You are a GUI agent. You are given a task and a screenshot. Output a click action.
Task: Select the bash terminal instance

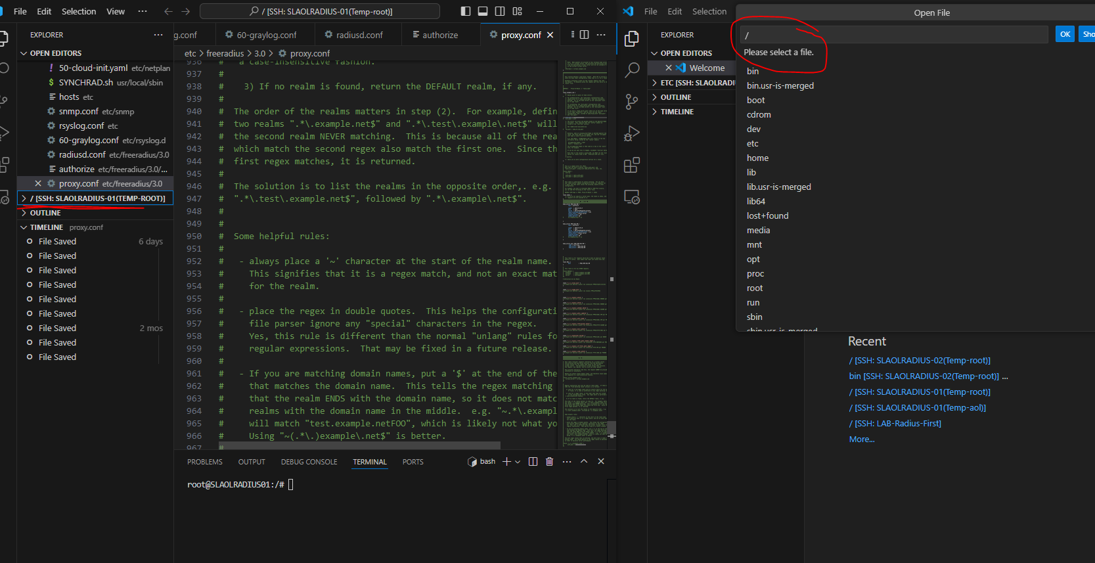(x=481, y=462)
